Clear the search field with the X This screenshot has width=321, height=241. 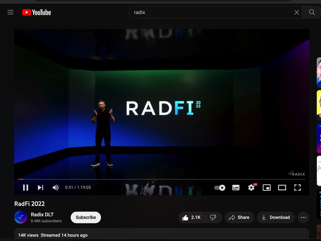296,12
